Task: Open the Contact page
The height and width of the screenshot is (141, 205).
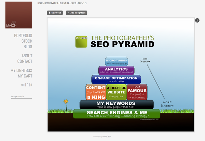Action: (25, 61)
